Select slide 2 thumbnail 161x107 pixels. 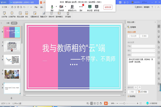click(12, 46)
